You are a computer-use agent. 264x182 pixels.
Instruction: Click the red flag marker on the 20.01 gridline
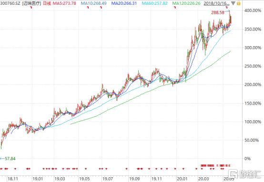point(175,8)
